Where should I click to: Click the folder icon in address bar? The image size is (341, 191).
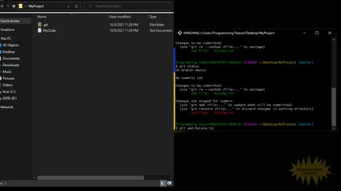pos(20,6)
